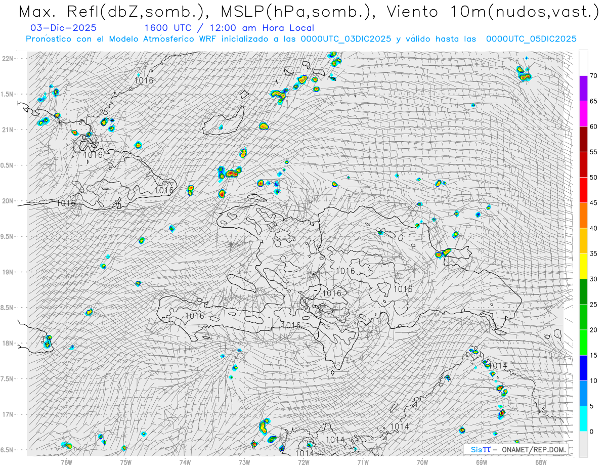Click the '0.5N' latitude label

tap(8, 165)
